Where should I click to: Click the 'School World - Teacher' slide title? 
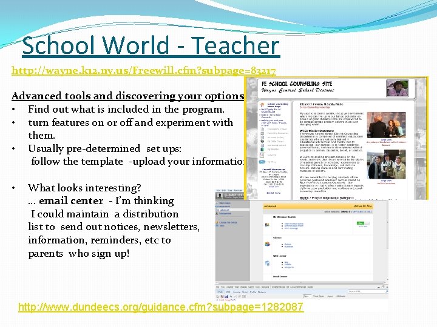(151, 45)
